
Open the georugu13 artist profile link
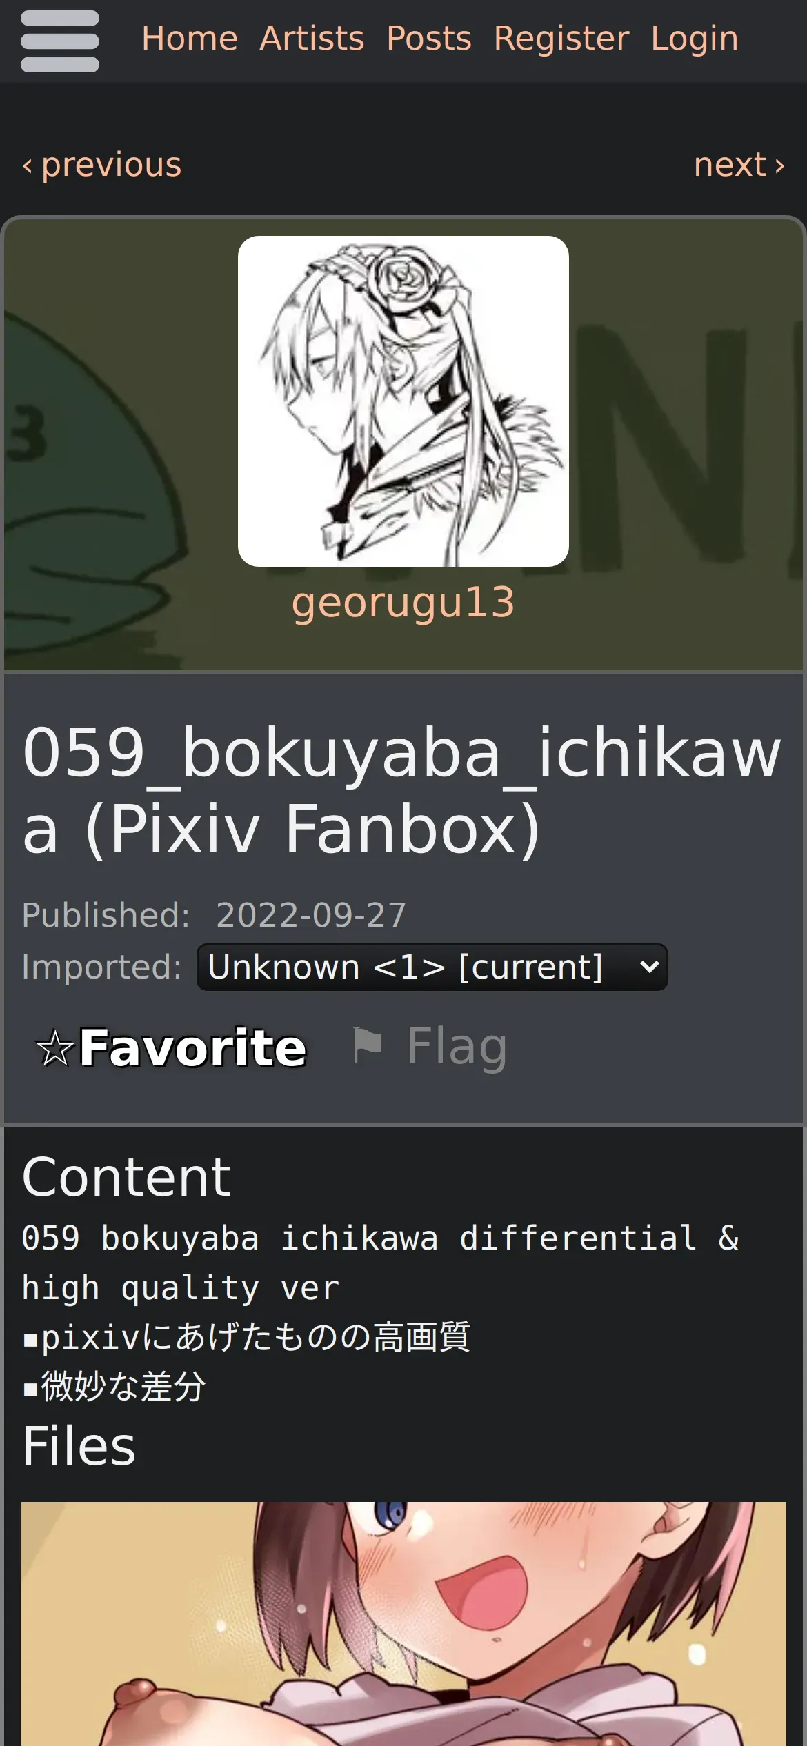[403, 603]
